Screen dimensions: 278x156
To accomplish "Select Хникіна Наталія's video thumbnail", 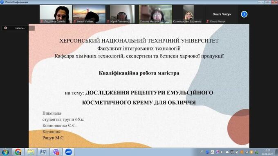I will tap(155, 14).
